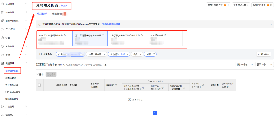The width and height of the screenshot is (278, 117).
Task: Open 优惠券管理 in sidebar submenu
Action: [11, 78]
